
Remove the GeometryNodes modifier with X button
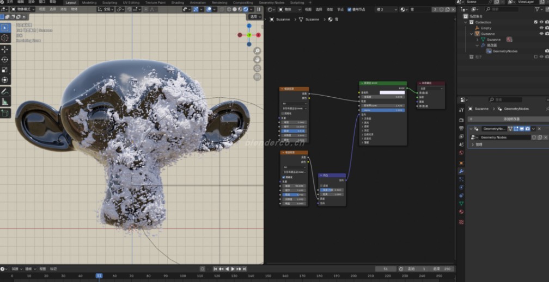(x=539, y=129)
